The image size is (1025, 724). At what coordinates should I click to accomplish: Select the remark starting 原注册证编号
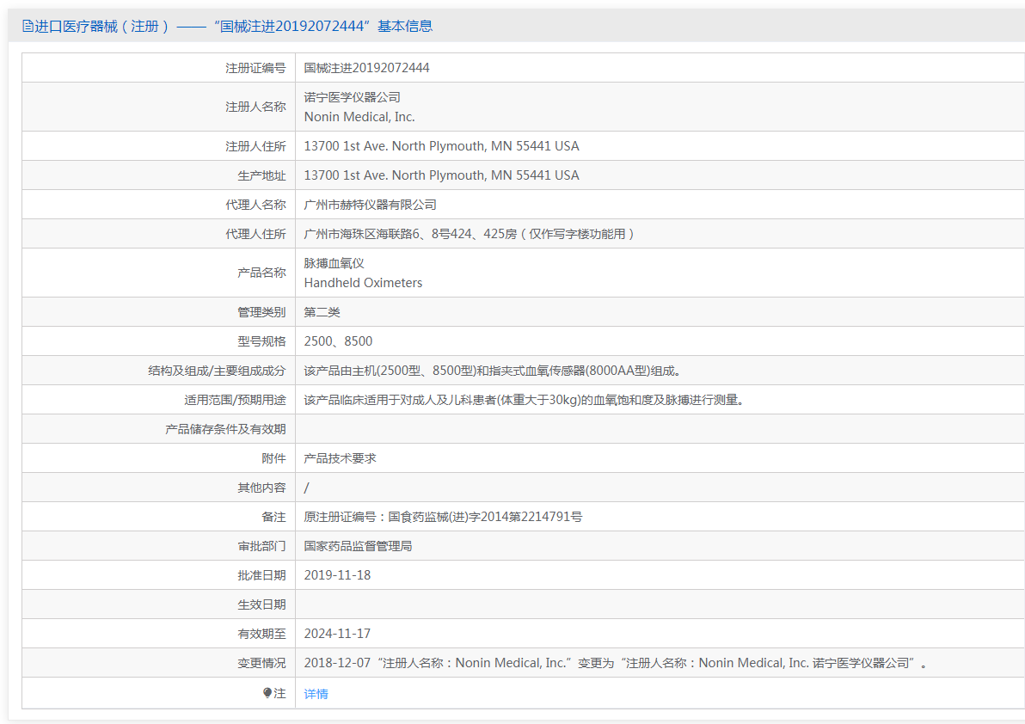pyautogui.click(x=443, y=517)
